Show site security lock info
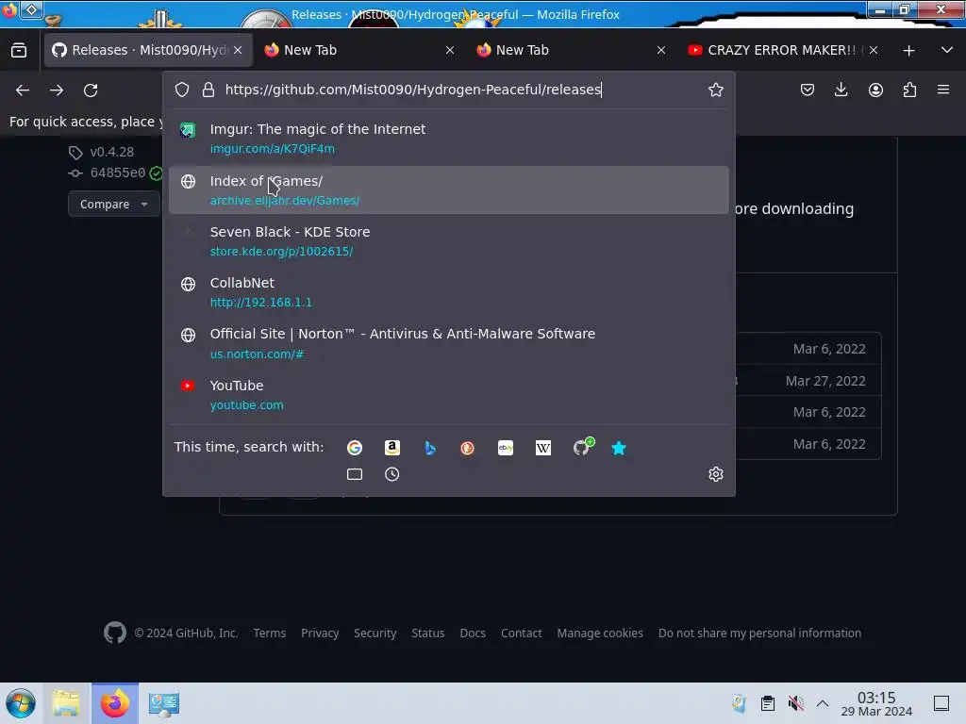This screenshot has width=966, height=724. click(x=208, y=90)
